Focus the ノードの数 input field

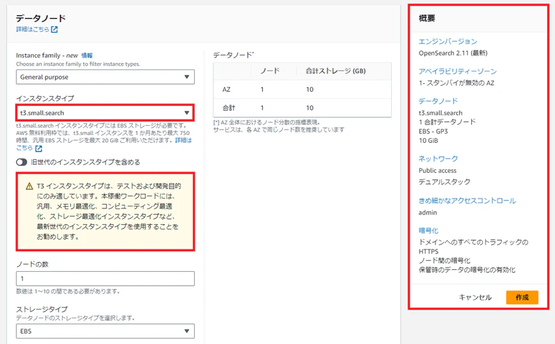click(x=105, y=279)
